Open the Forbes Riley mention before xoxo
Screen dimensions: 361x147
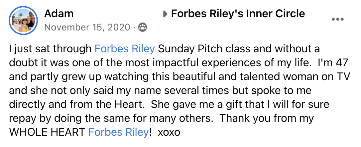pyautogui.click(x=118, y=132)
